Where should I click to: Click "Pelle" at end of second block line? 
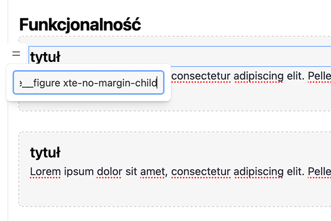[x=321, y=171]
